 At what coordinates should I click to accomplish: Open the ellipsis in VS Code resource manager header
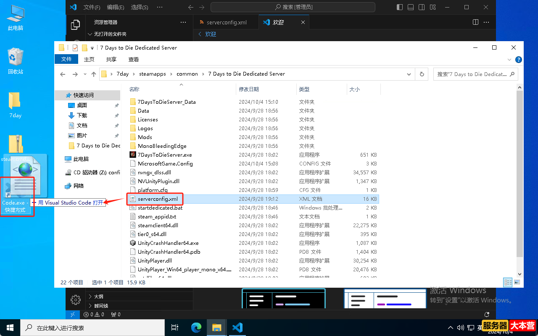point(183,22)
